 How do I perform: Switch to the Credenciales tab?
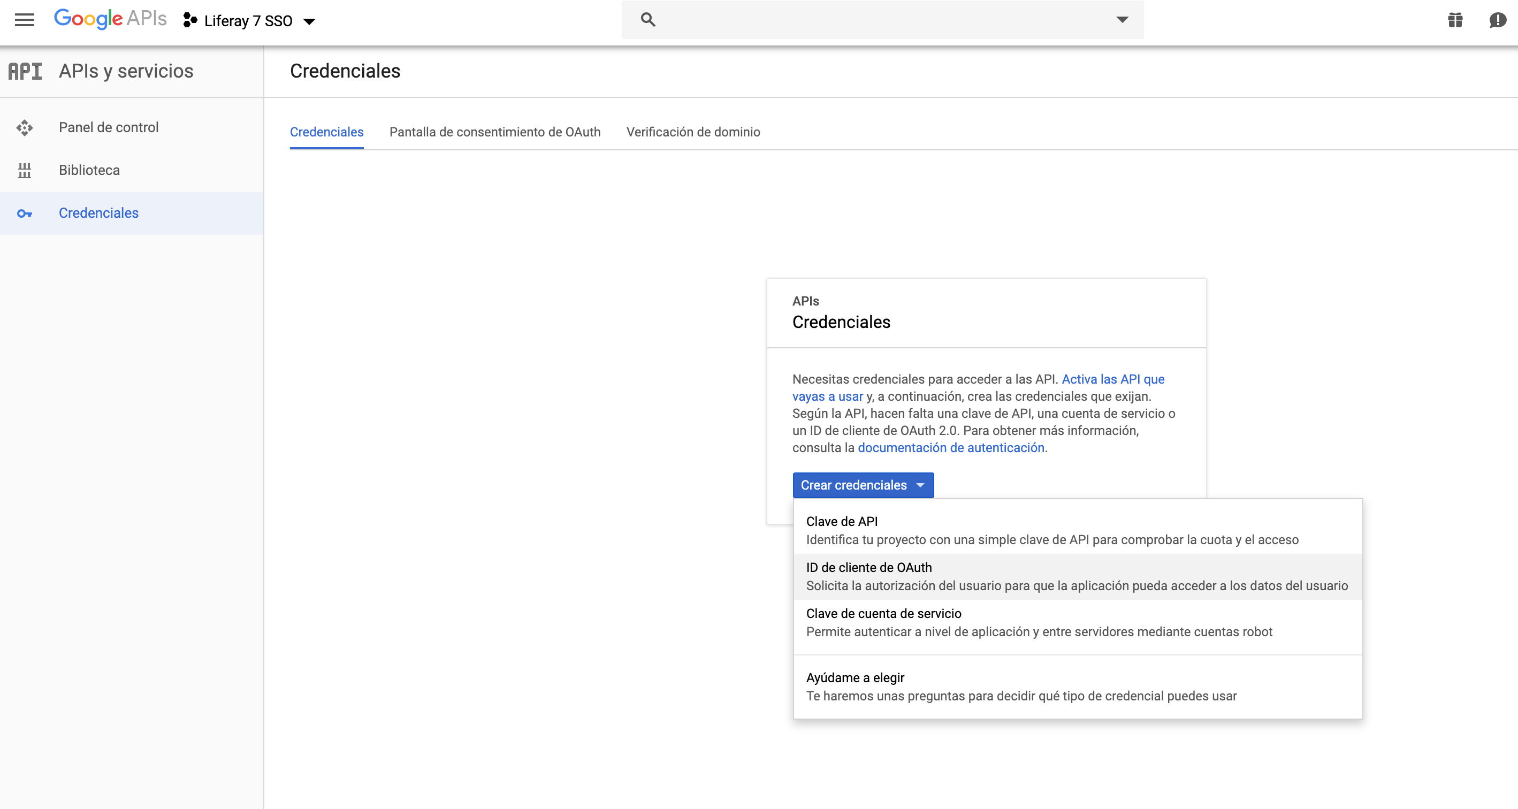click(326, 132)
